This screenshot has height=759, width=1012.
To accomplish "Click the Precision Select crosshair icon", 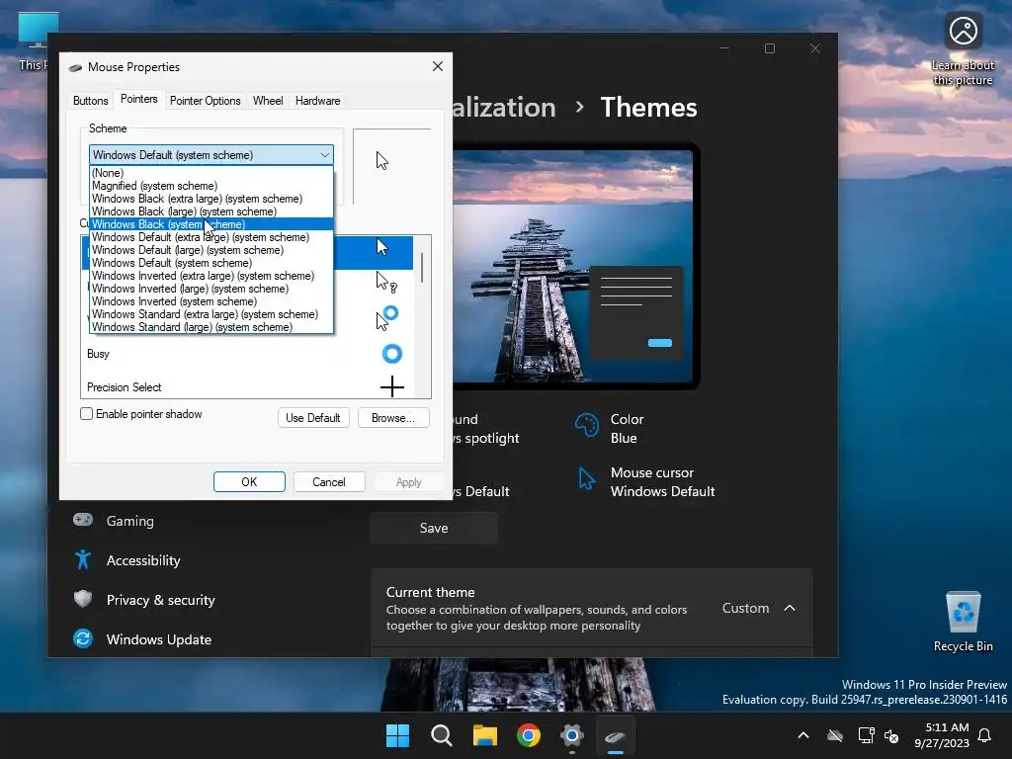I will (391, 386).
